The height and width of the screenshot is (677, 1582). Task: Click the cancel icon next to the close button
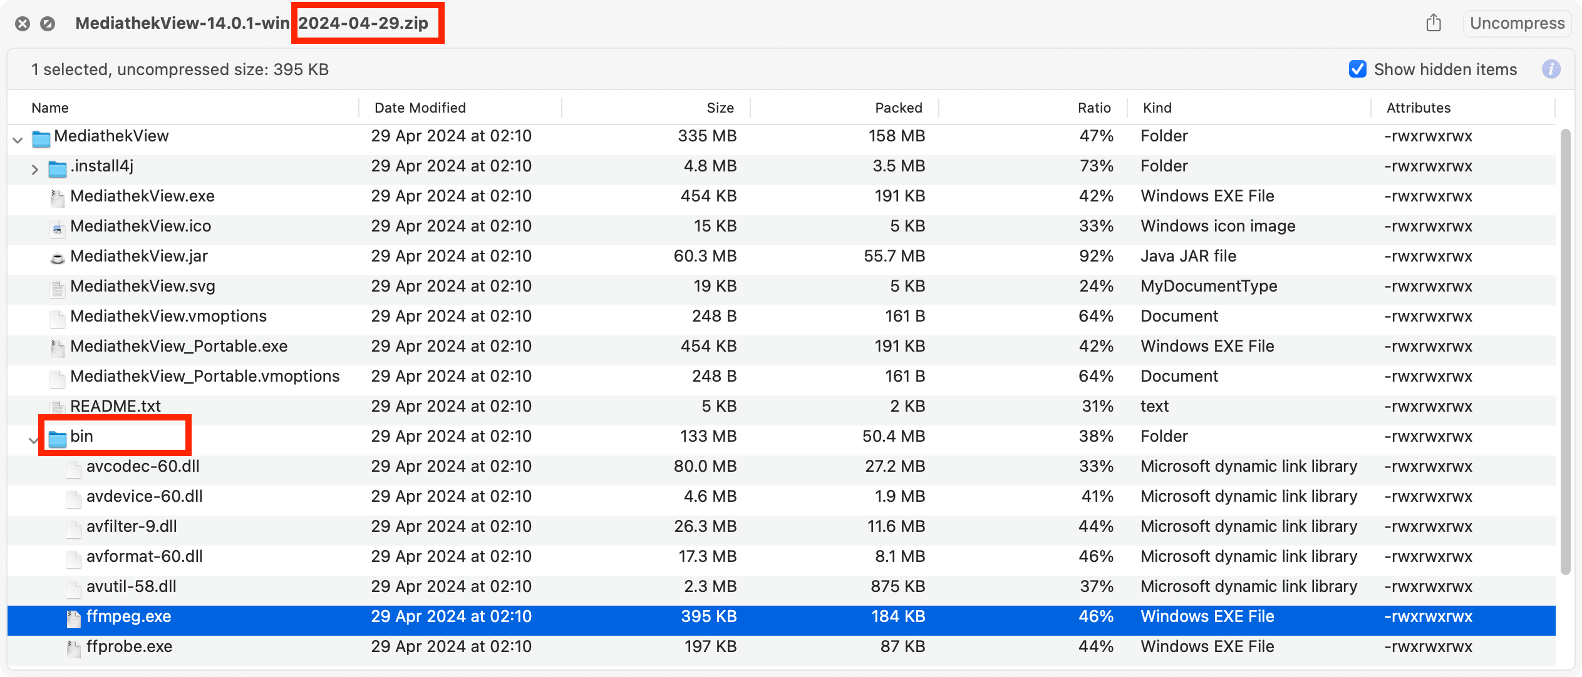point(48,24)
